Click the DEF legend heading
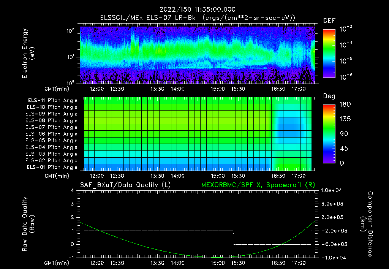This screenshot has height=269, width=389. click(x=329, y=21)
